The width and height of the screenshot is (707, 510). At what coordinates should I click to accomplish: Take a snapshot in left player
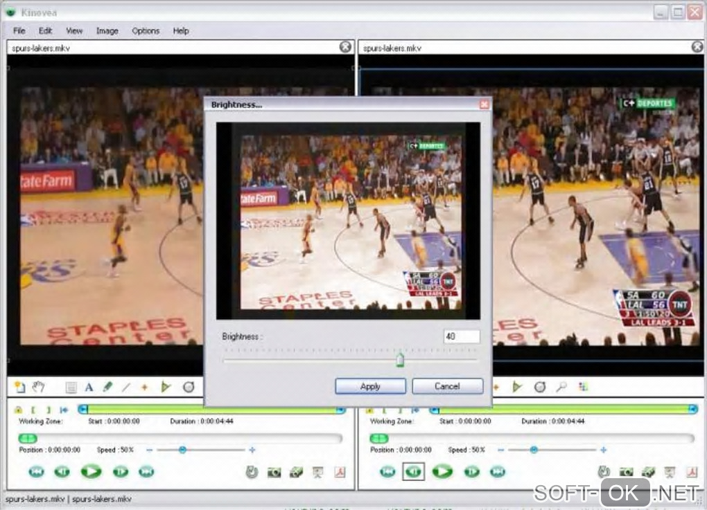point(274,472)
